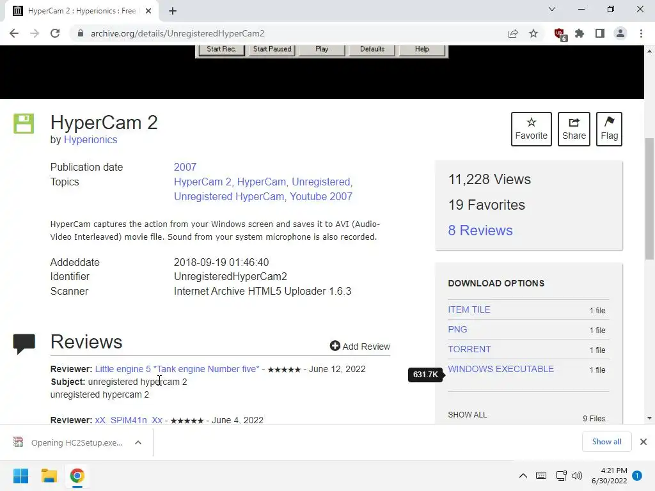Image resolution: width=655 pixels, height=491 pixels.
Task: Open the Unregistered HyperCam topic link
Action: click(x=229, y=197)
